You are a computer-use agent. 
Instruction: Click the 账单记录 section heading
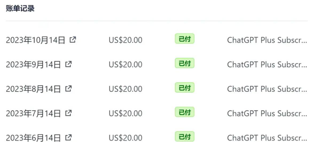point(20,9)
